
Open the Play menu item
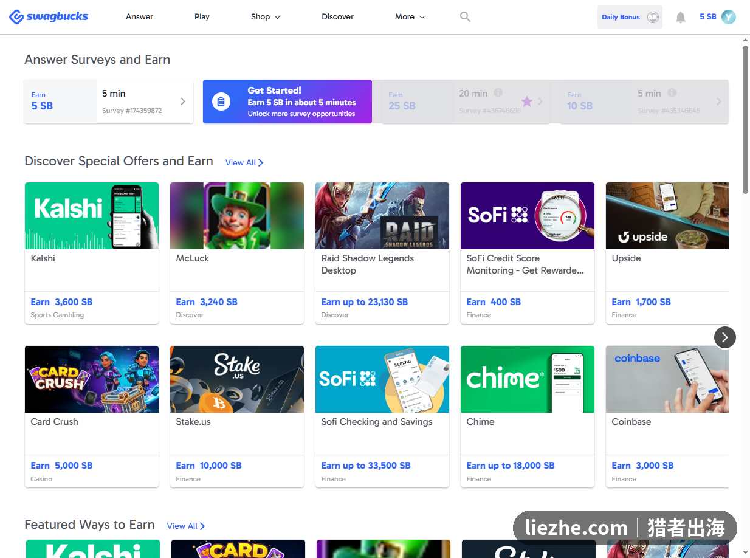point(202,17)
